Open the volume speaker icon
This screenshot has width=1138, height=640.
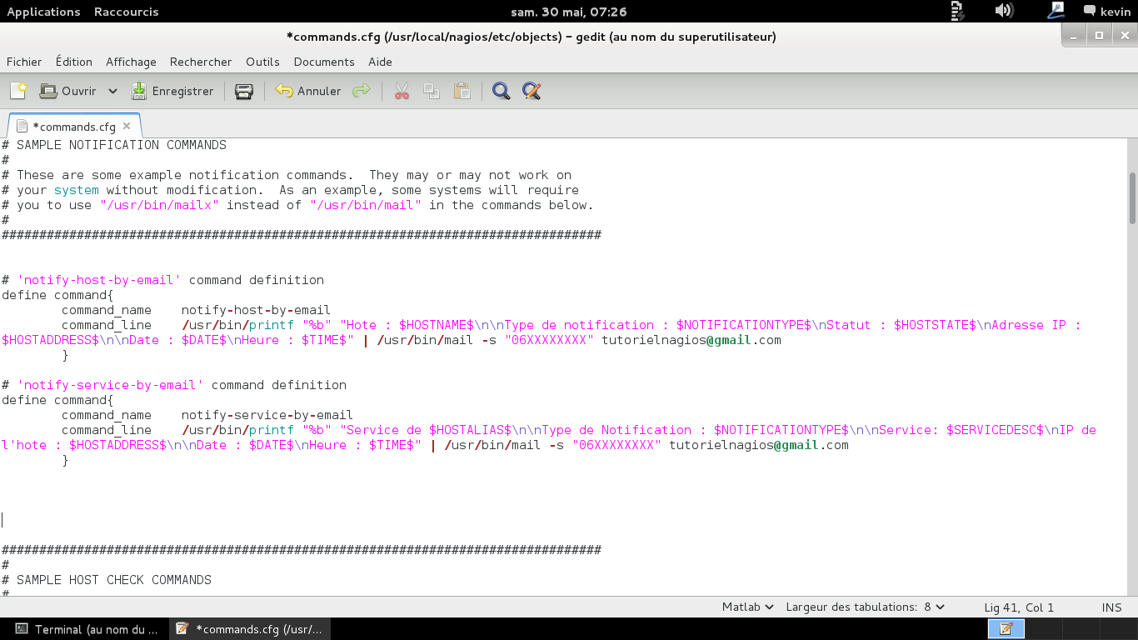pyautogui.click(x=1004, y=11)
